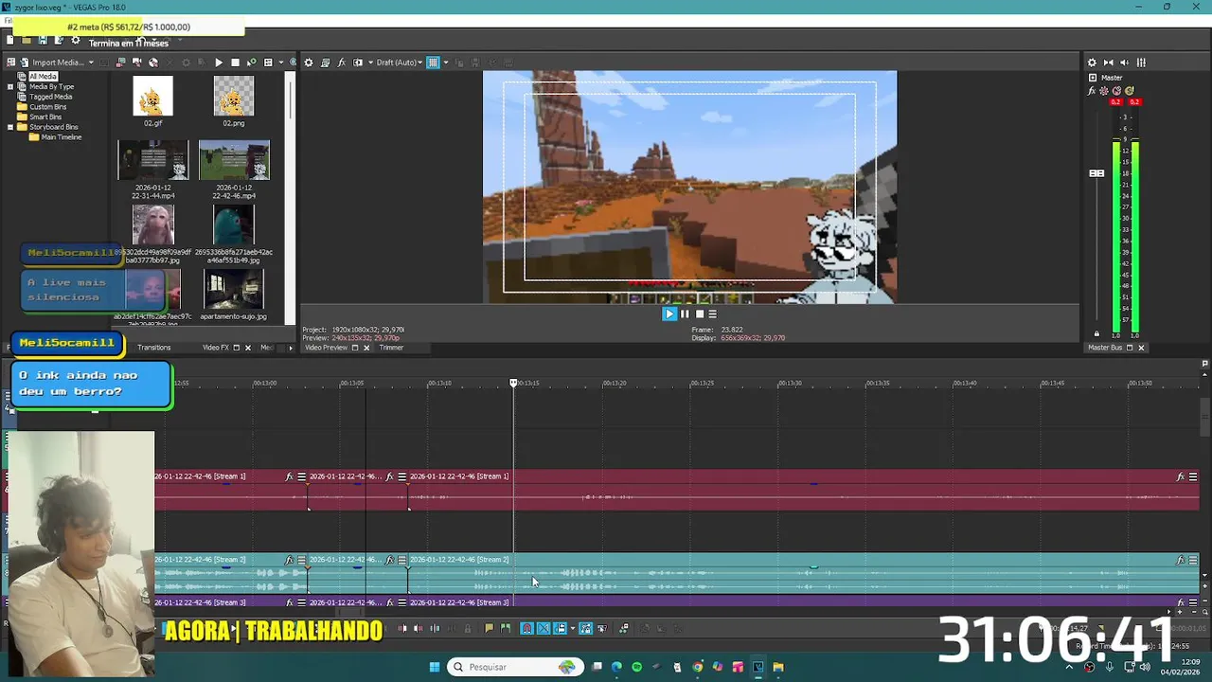The height and width of the screenshot is (682, 1212).
Task: Open Master Bus audio properties gear
Action: pyautogui.click(x=1092, y=63)
